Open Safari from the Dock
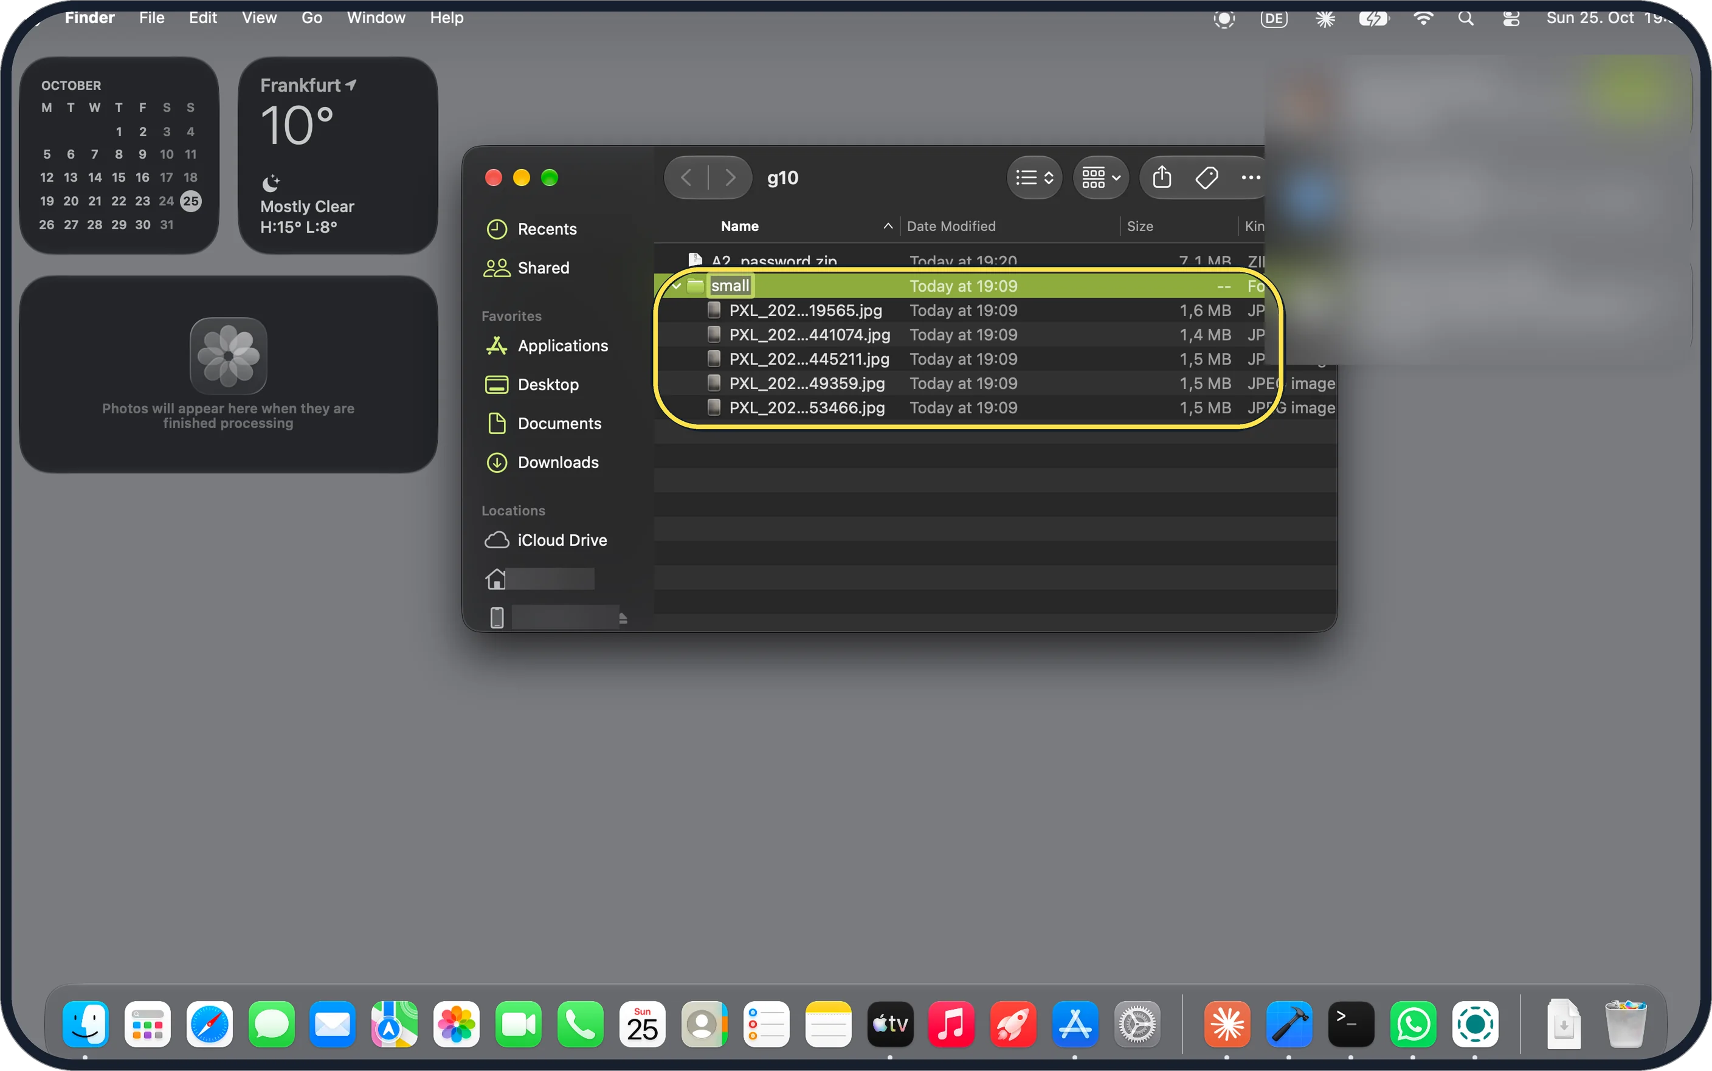The width and height of the screenshot is (1712, 1071). point(209,1024)
